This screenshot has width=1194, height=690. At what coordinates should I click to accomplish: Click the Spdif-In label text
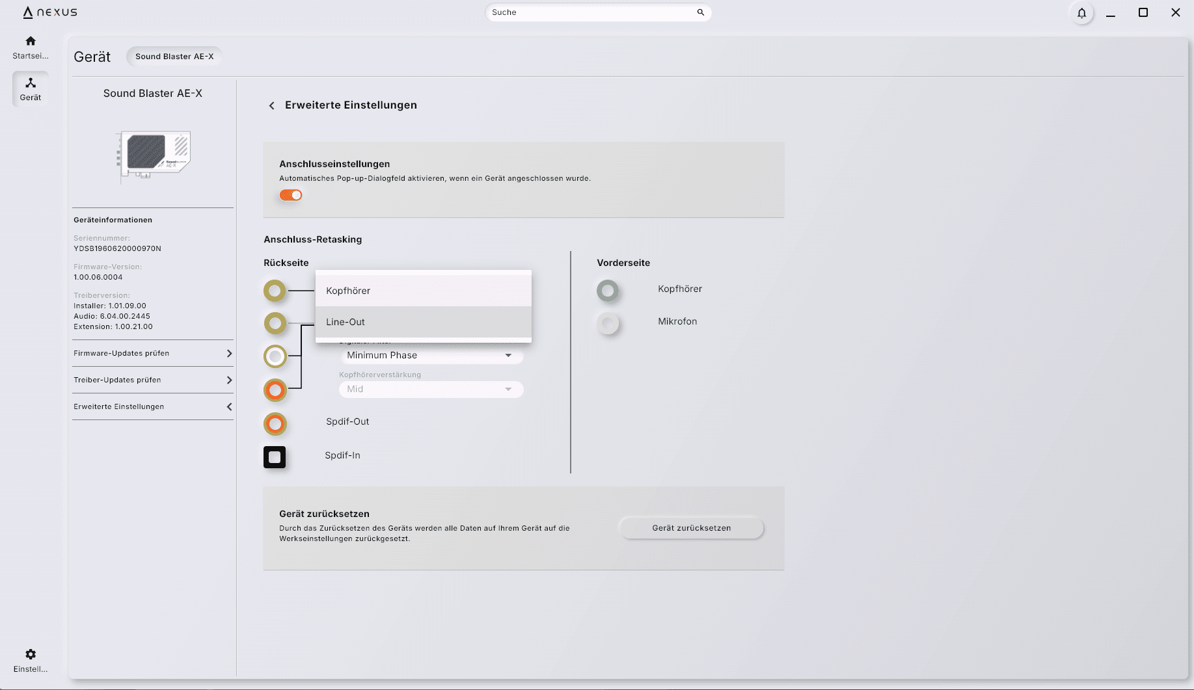342,455
